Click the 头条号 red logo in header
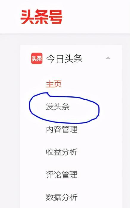Screen dimensions: 130x208 point(42,17)
